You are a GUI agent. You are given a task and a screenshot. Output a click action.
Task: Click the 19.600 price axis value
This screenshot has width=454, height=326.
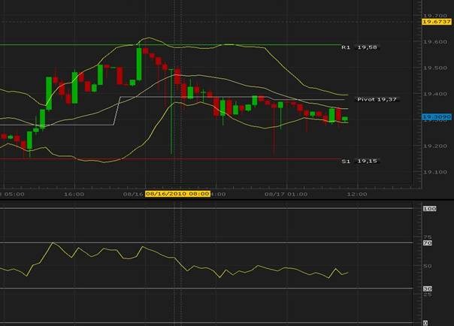pyautogui.click(x=435, y=42)
